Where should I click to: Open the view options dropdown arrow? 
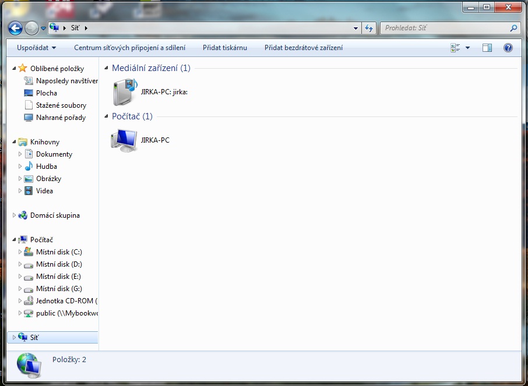tap(467, 48)
